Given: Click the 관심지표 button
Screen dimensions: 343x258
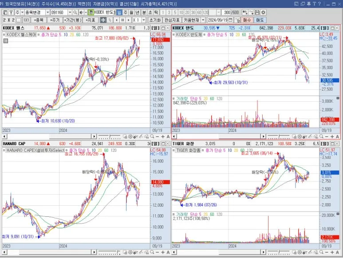Looking at the screenshot, I should [x=172, y=20].
